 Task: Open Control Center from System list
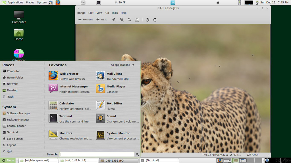[x=16, y=126]
